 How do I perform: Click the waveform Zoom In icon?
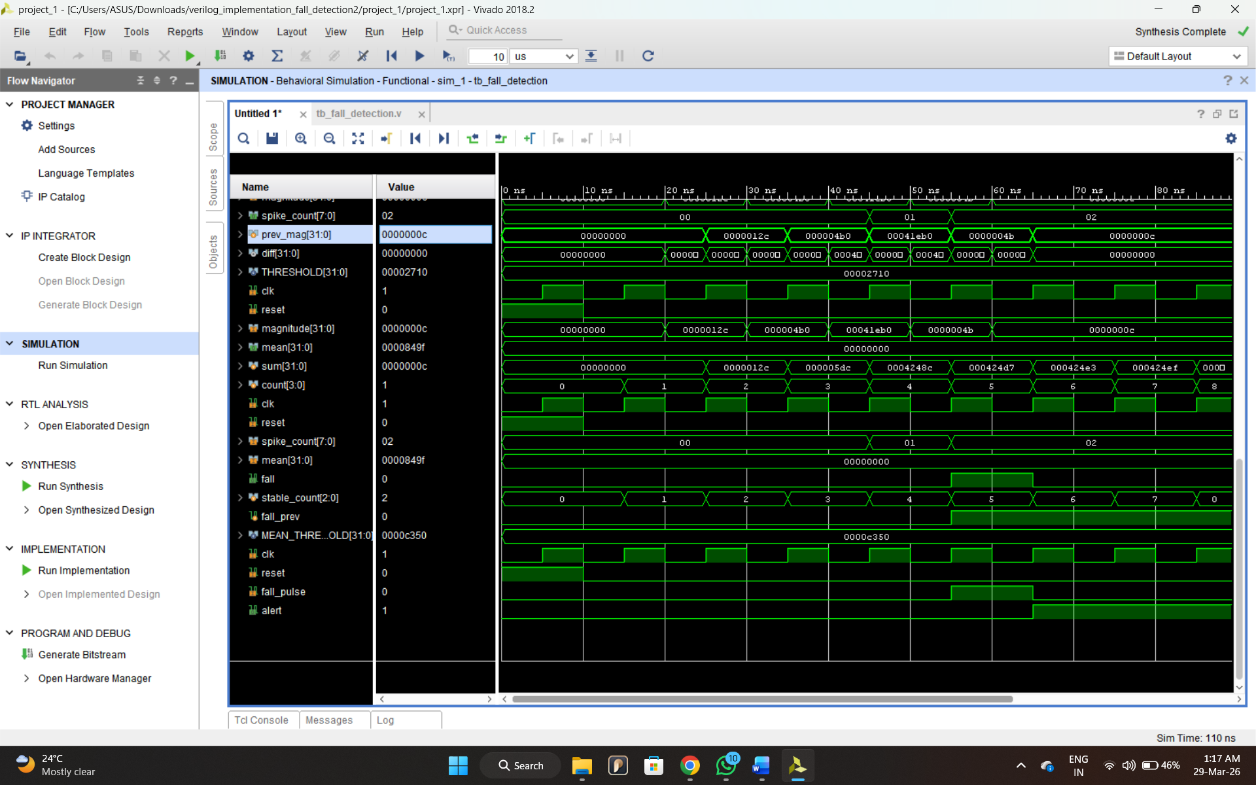[x=300, y=139]
